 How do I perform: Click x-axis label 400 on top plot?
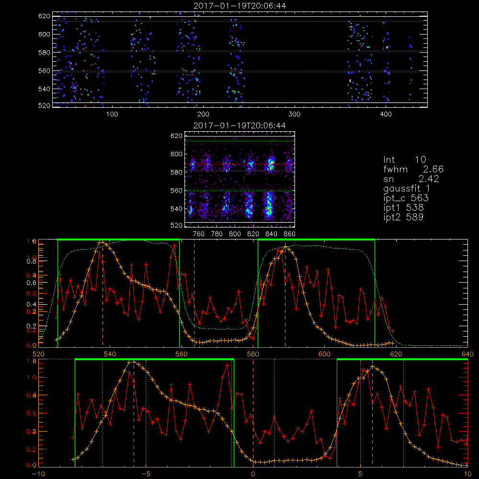tap(386, 114)
